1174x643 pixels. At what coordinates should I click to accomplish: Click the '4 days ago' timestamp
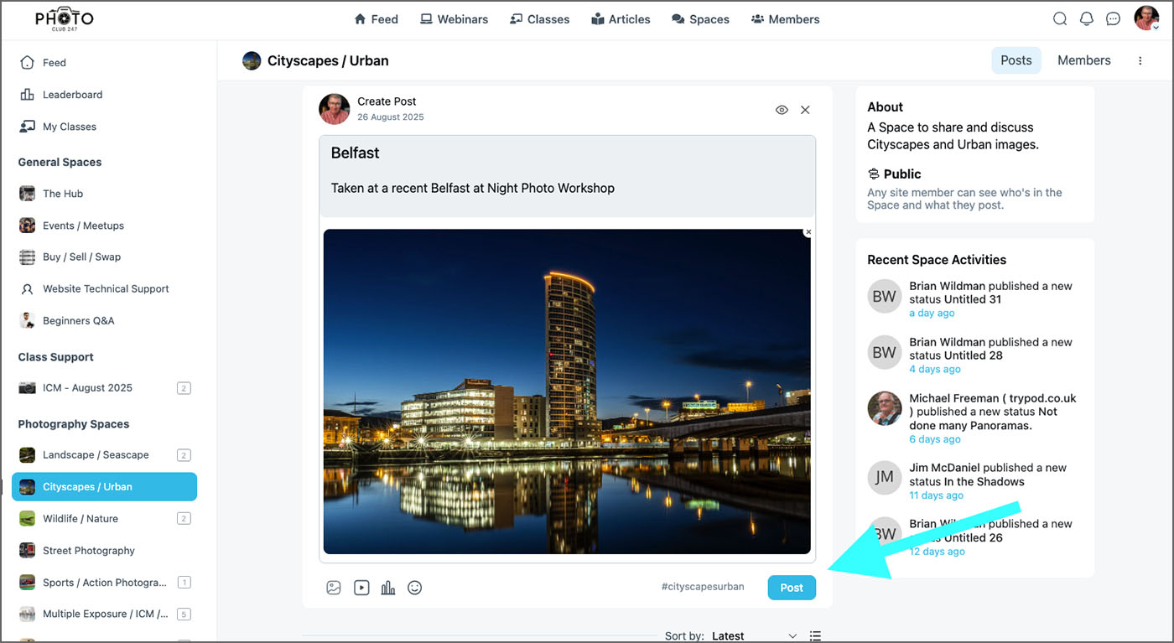(935, 370)
